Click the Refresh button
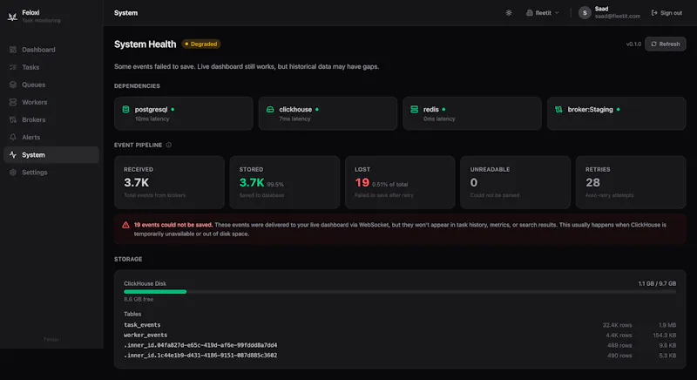The image size is (697, 380). [665, 44]
